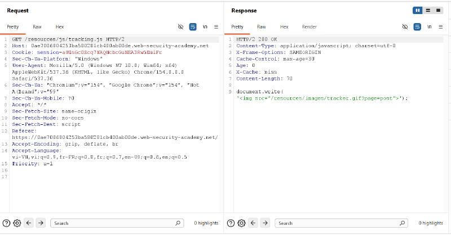This screenshot has height=235, width=451.
Task: Click Response search magnifier icon
Action: click(403, 223)
